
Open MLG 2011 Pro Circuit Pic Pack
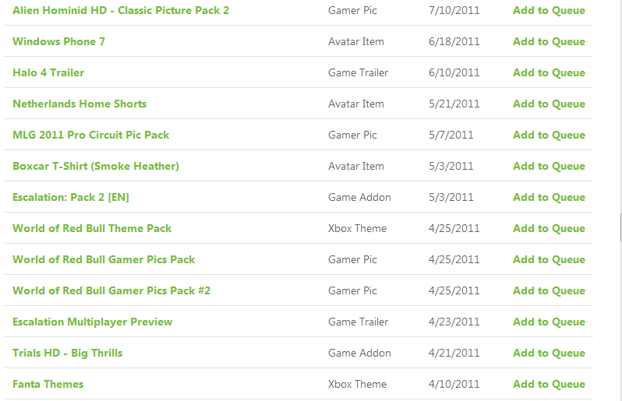(x=91, y=135)
